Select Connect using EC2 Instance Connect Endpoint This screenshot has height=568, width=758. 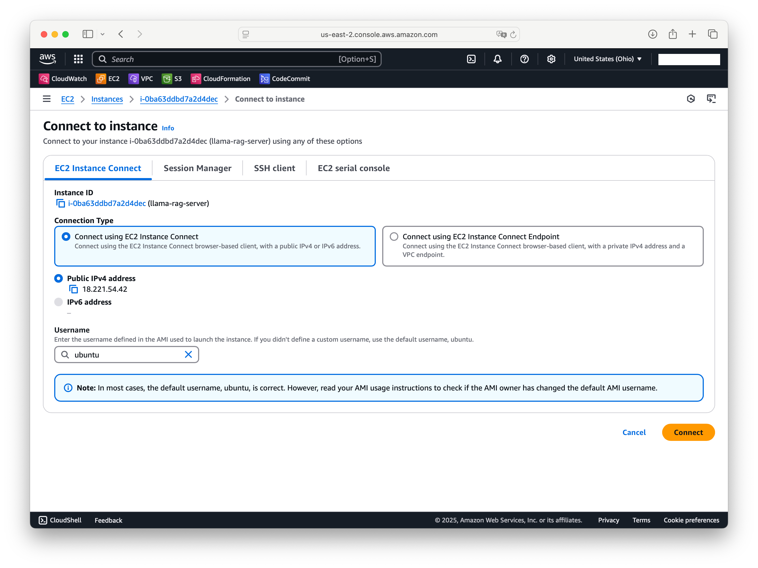coord(394,237)
